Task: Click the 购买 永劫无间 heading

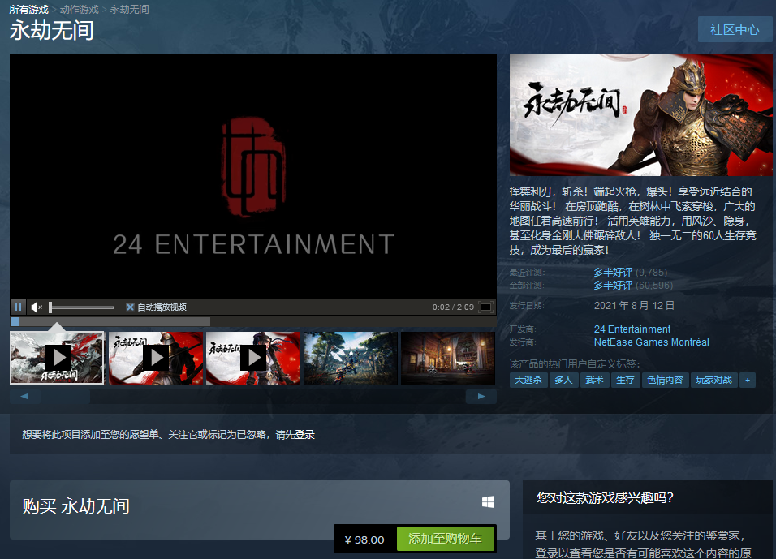Action: coord(75,506)
